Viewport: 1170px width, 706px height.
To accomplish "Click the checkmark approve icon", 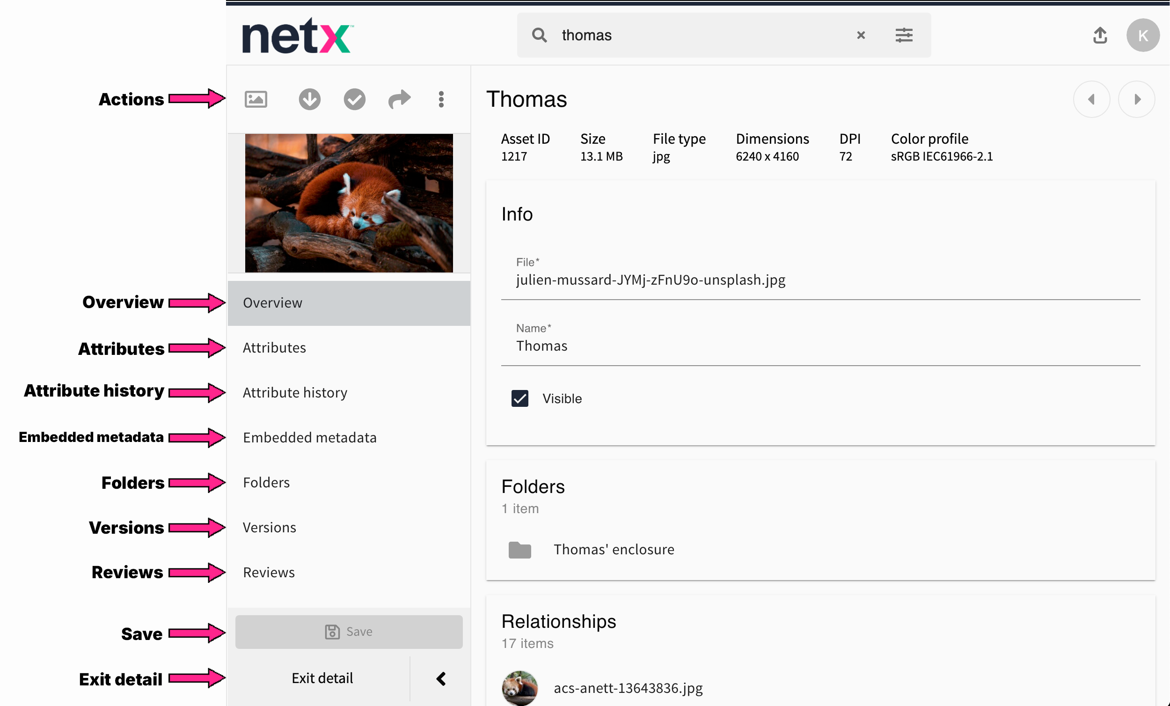I will [354, 99].
